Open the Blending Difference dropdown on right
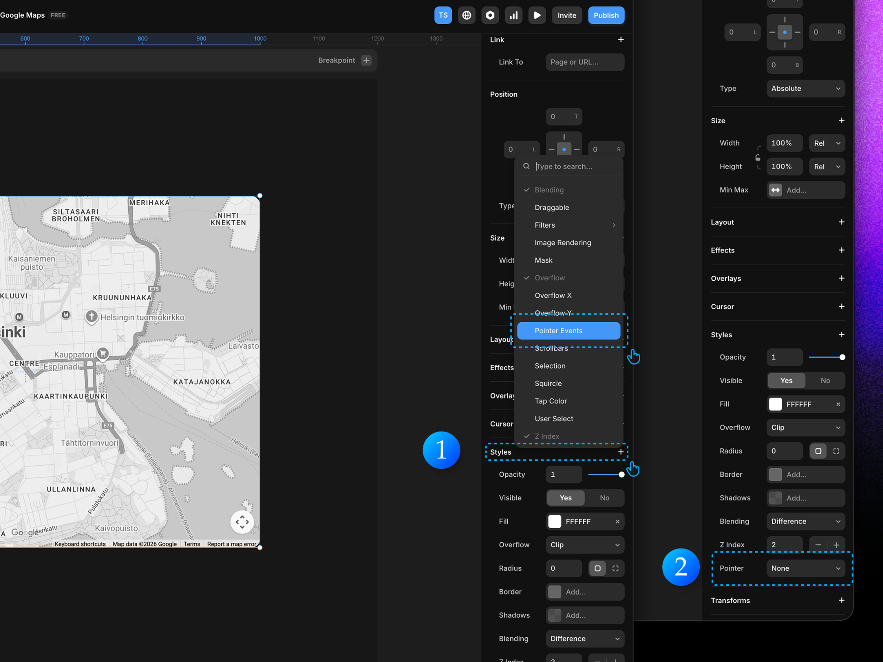The width and height of the screenshot is (883, 662). (805, 522)
